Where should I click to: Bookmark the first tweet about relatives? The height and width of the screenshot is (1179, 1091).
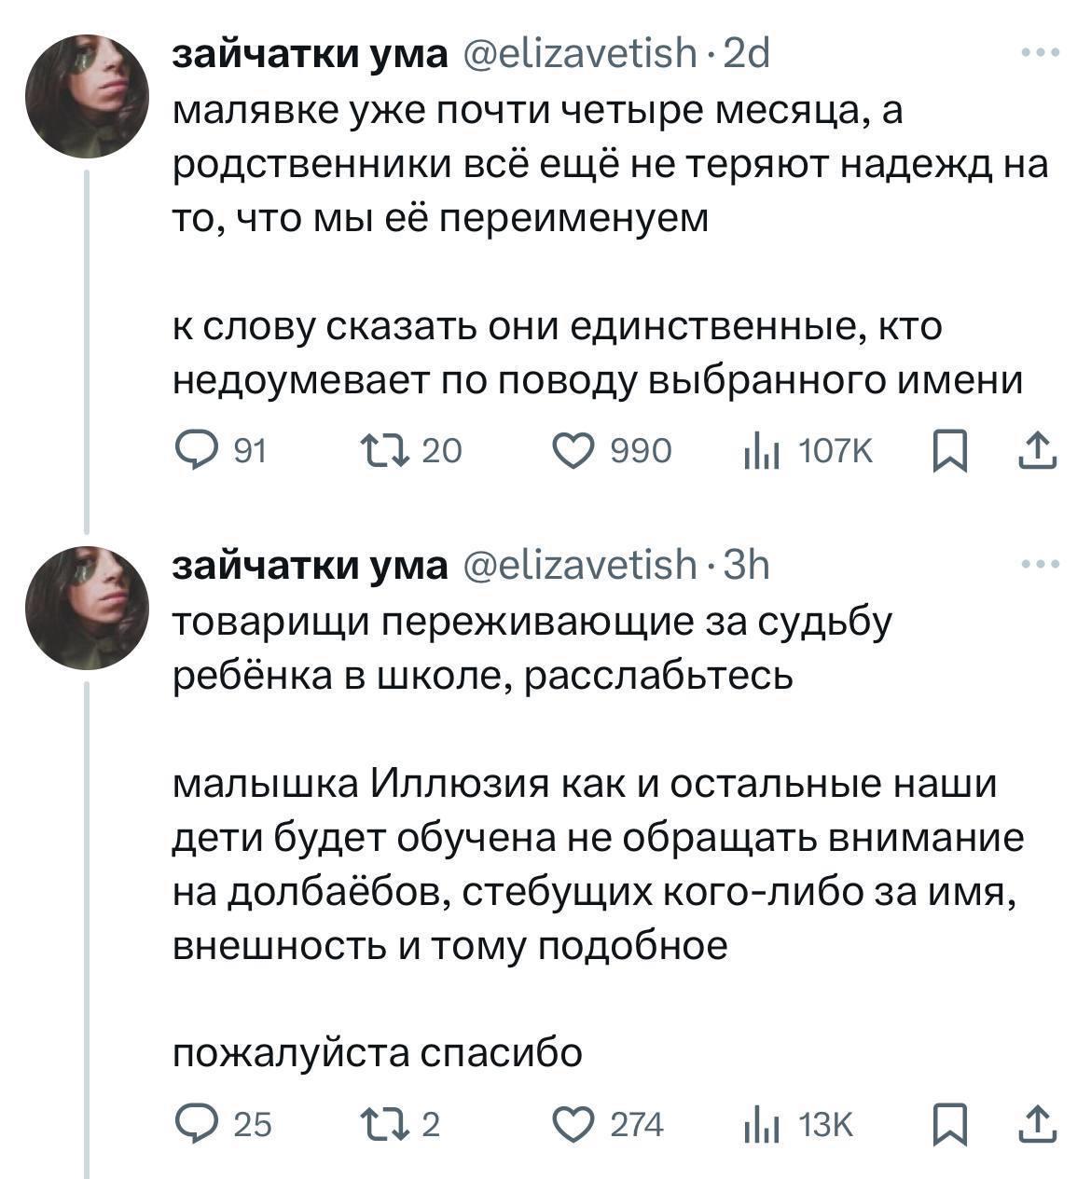coord(949,452)
